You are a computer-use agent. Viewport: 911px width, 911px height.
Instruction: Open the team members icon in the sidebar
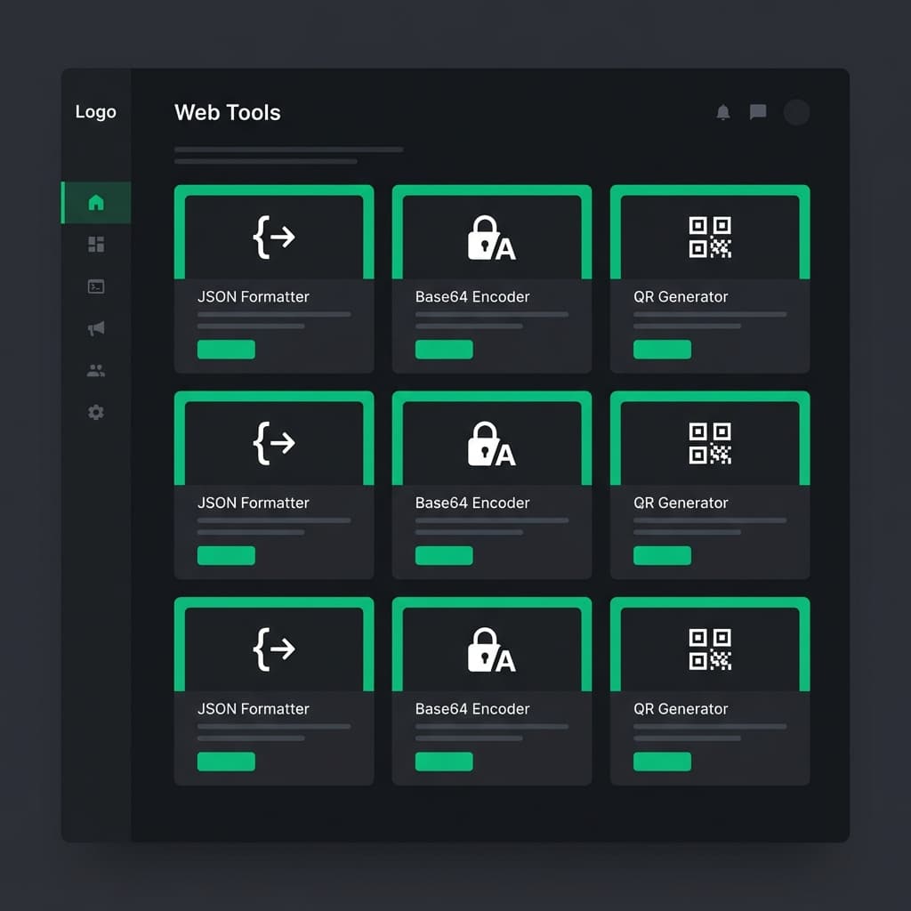pyautogui.click(x=95, y=370)
